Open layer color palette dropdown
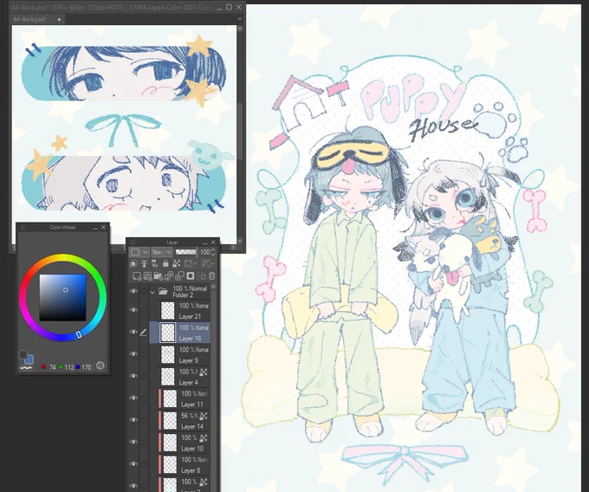589x492 pixels. [x=139, y=252]
